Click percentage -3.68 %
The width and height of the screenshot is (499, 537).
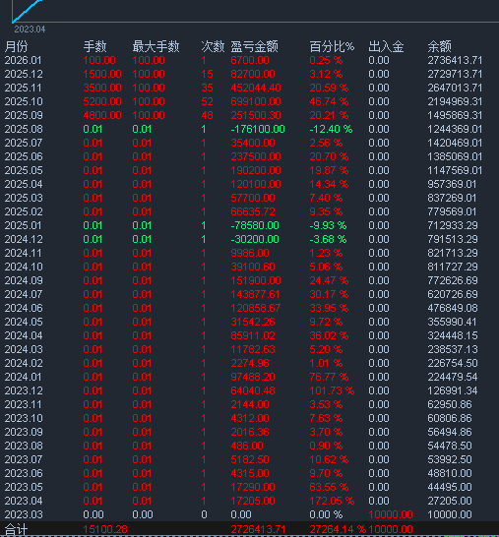coord(328,239)
